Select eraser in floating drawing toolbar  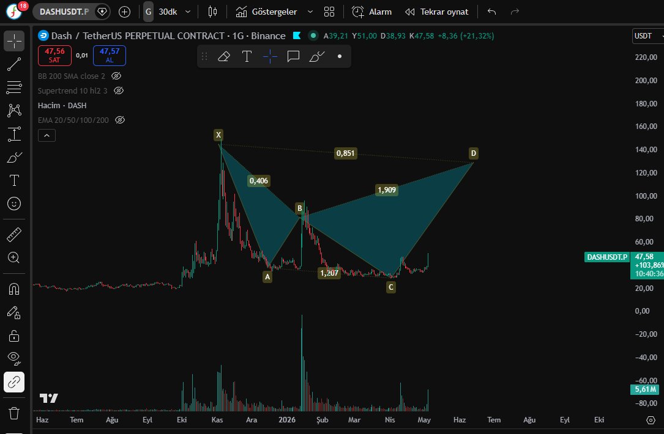(223, 56)
